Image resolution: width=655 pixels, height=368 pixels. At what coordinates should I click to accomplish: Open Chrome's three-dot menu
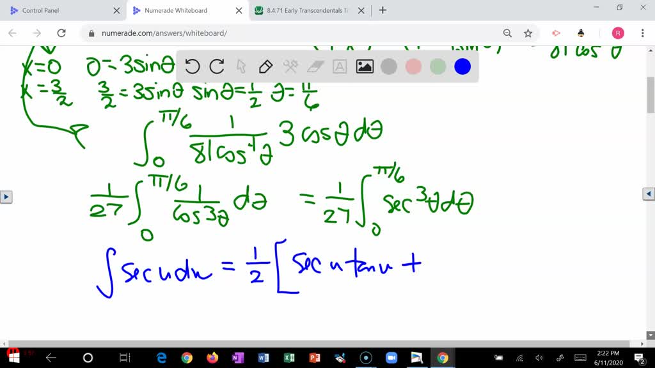(x=642, y=33)
